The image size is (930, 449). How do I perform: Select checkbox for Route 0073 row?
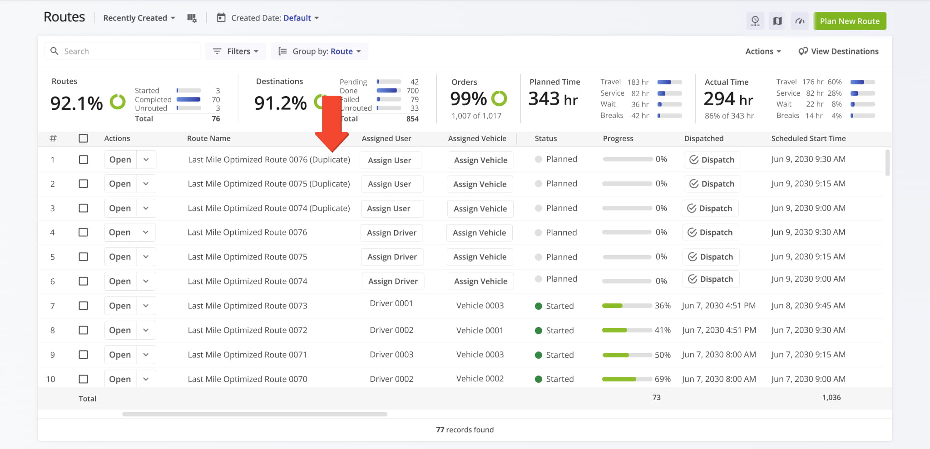(x=83, y=306)
